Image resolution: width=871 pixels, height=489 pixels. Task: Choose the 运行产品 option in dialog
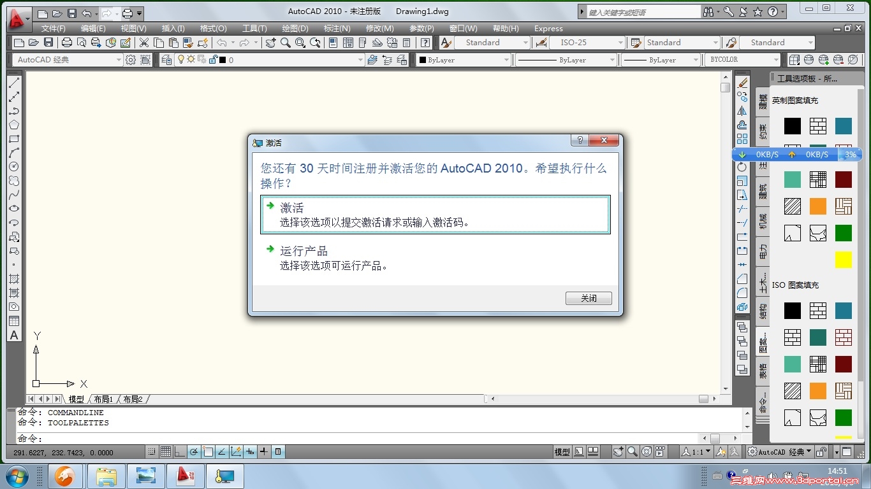435,258
